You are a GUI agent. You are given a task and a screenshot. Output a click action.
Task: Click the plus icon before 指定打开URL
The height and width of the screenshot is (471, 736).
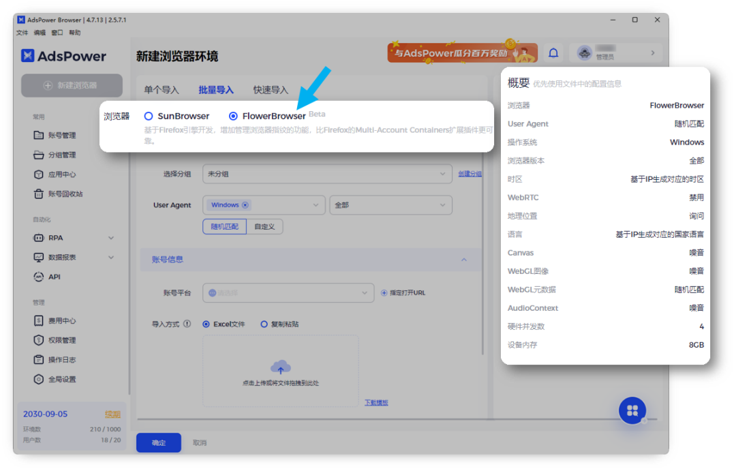pyautogui.click(x=384, y=293)
